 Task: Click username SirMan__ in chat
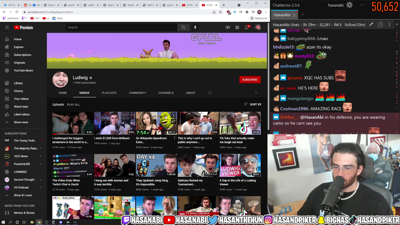click(289, 117)
